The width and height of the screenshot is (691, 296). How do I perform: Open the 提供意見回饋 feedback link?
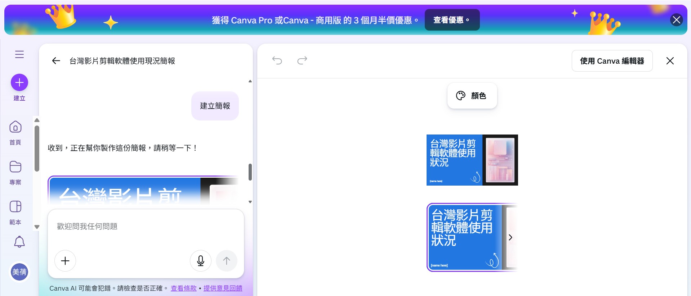click(223, 288)
